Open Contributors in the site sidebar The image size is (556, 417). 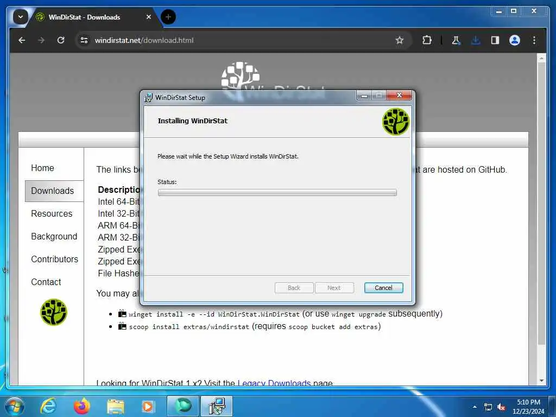click(x=55, y=259)
